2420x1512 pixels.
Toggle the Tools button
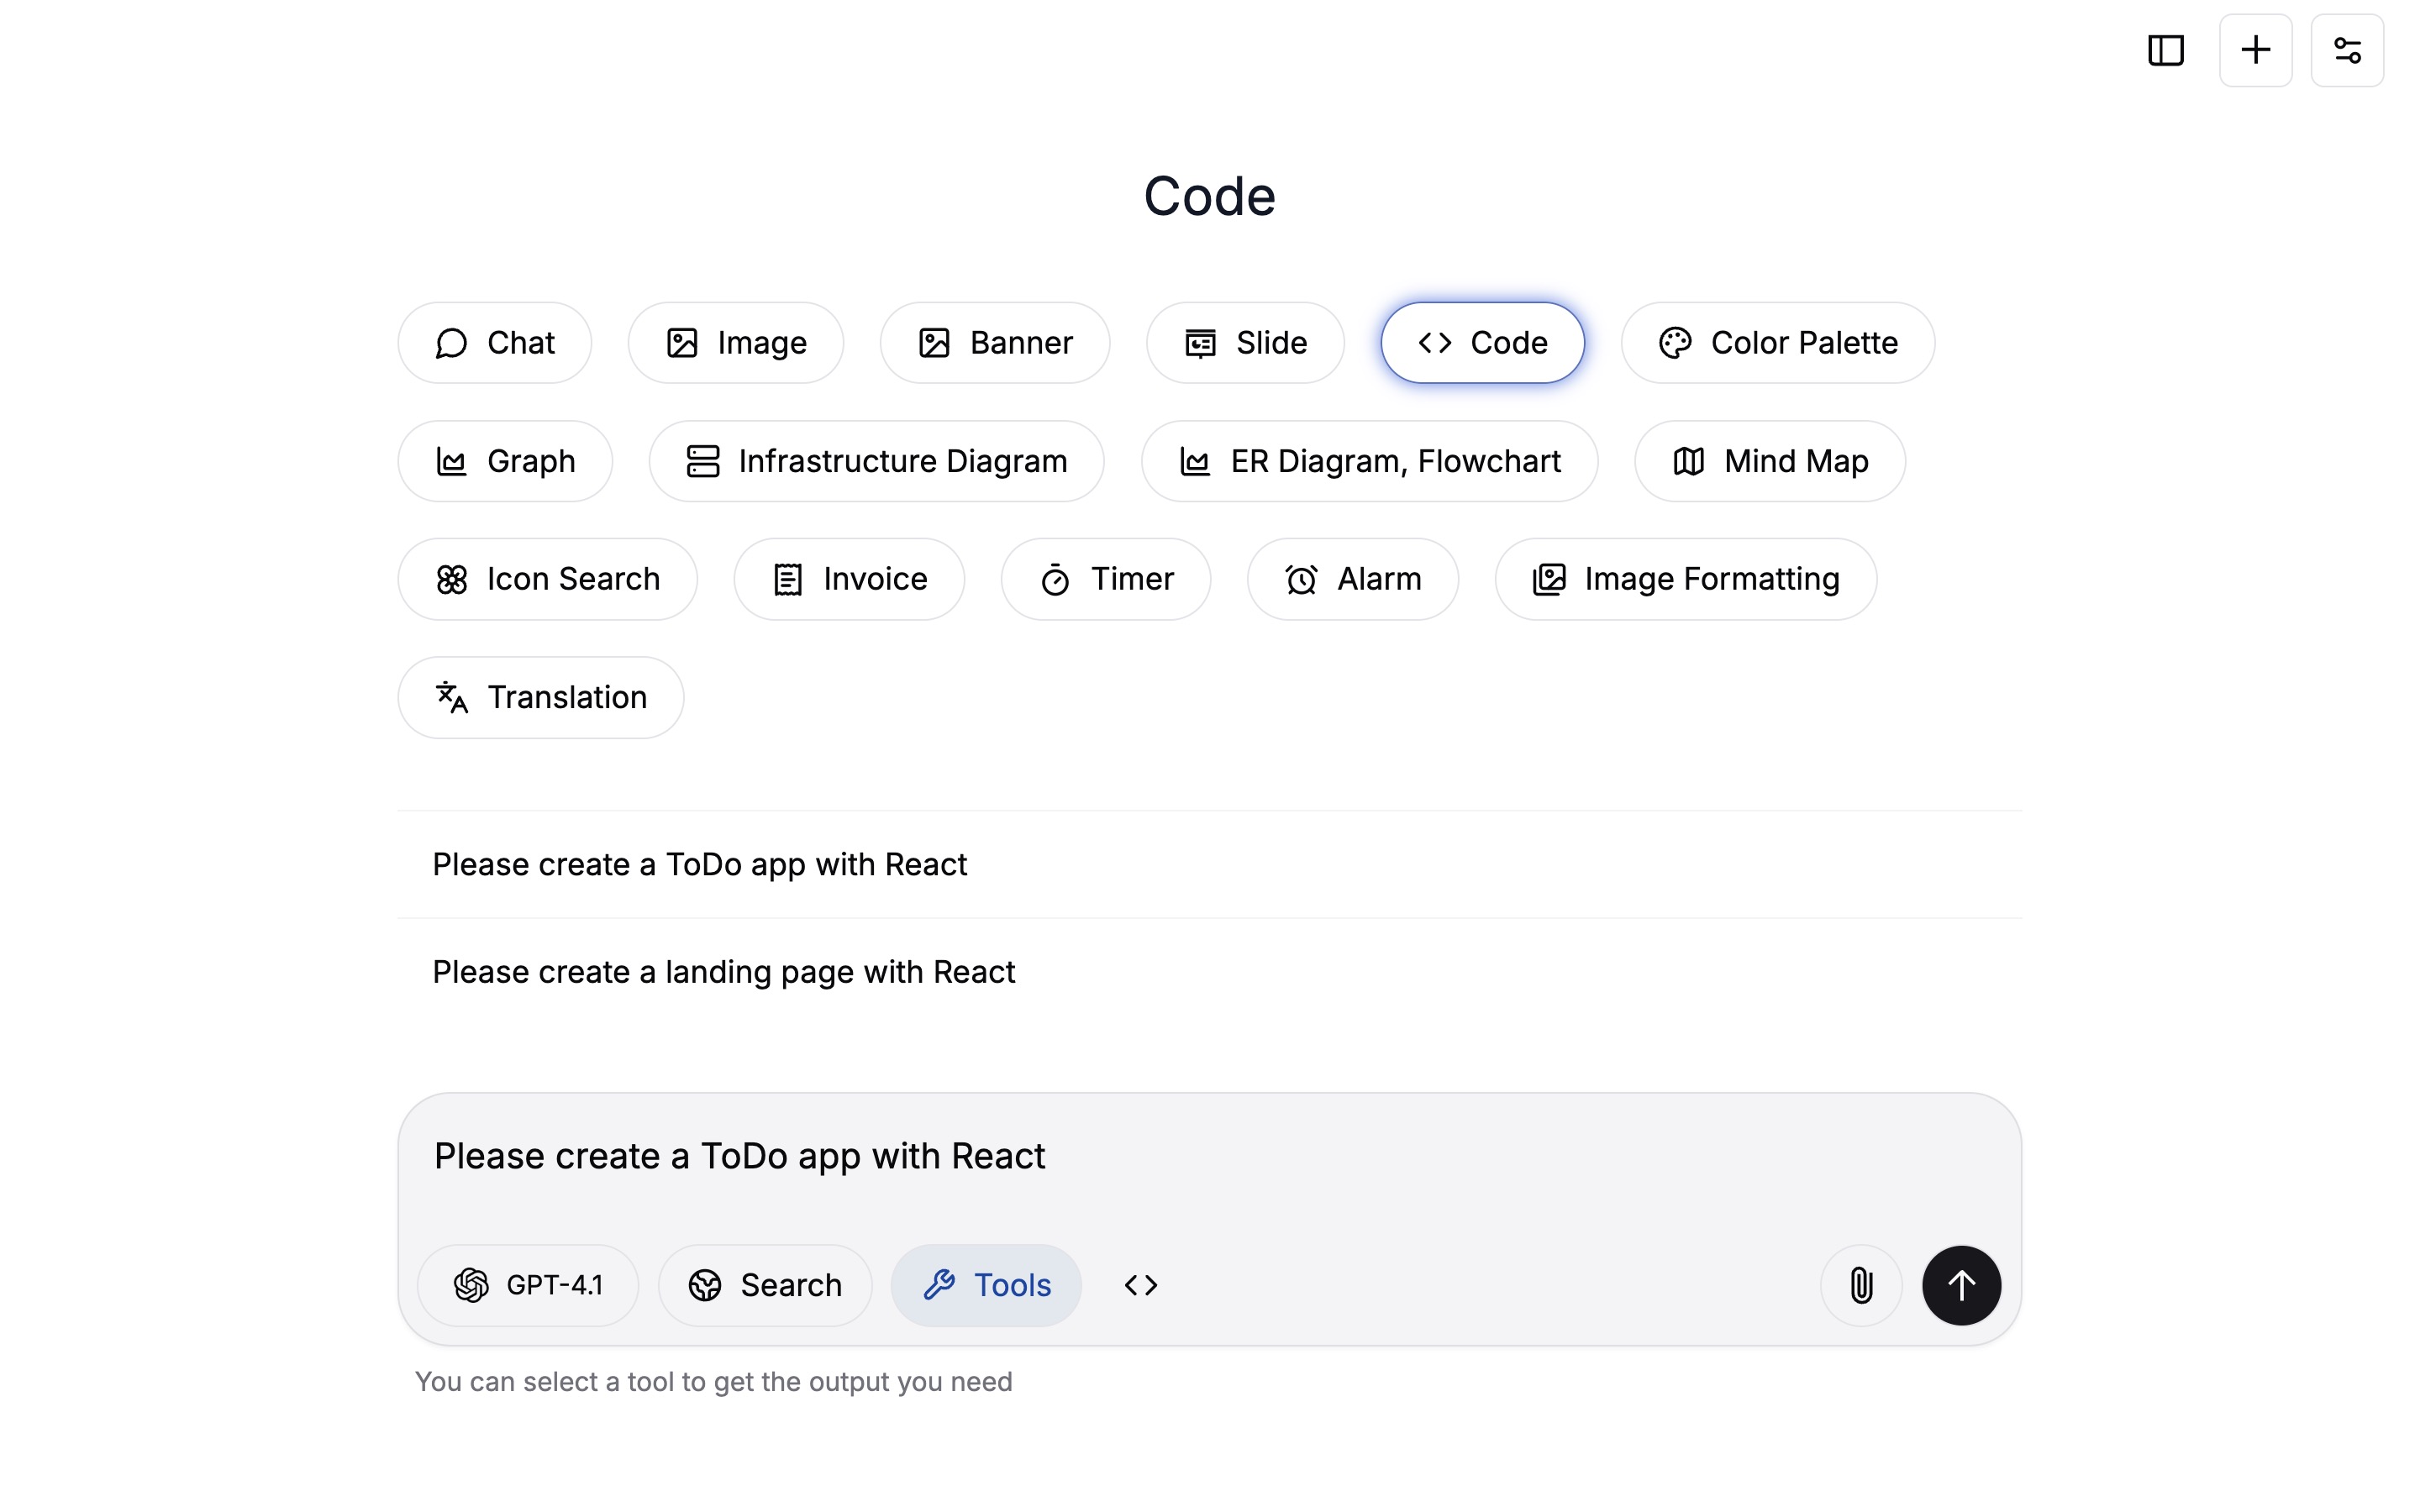pyautogui.click(x=986, y=1285)
